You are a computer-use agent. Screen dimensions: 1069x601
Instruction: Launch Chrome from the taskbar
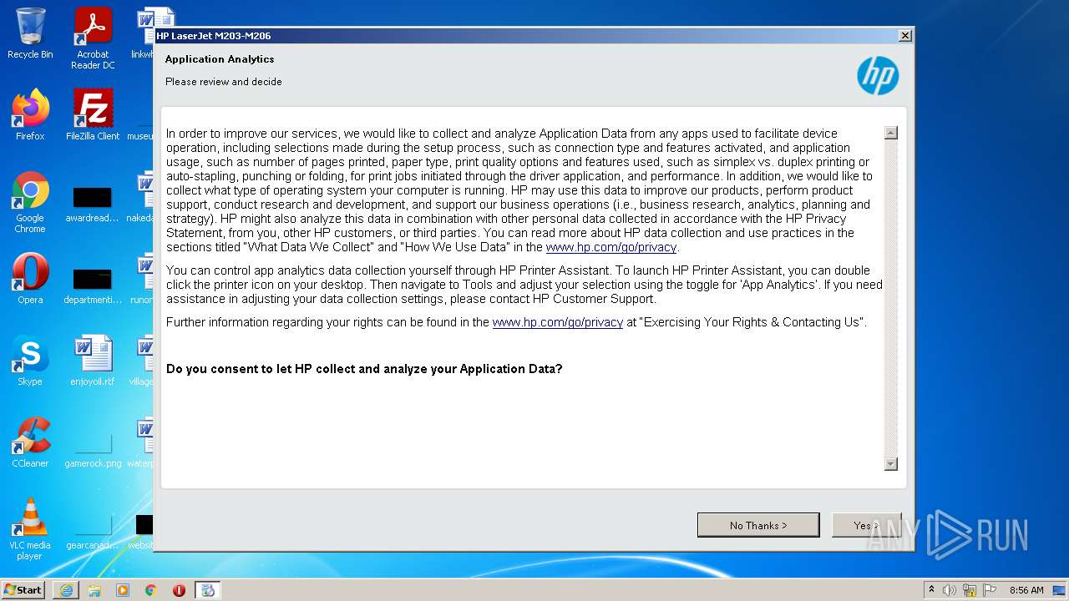coord(151,590)
